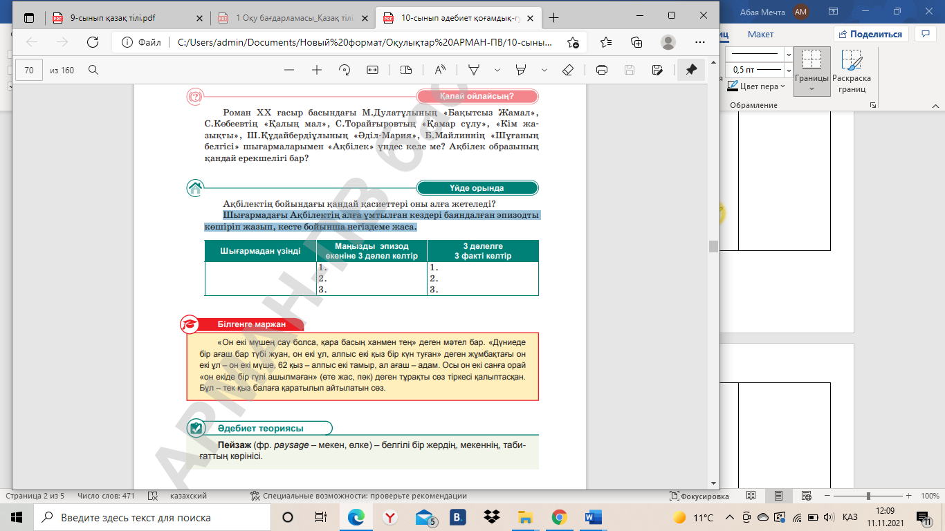Print the PDF using the printer icon
Screen dimensions: 945x531
point(602,70)
